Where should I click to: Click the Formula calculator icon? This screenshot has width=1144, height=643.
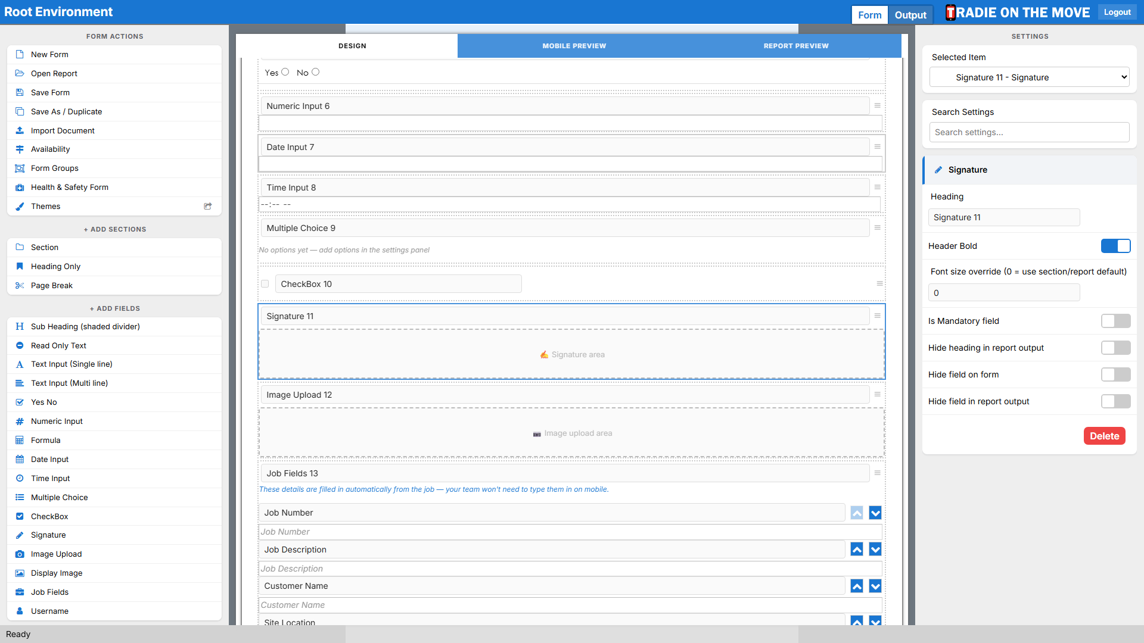[20, 440]
